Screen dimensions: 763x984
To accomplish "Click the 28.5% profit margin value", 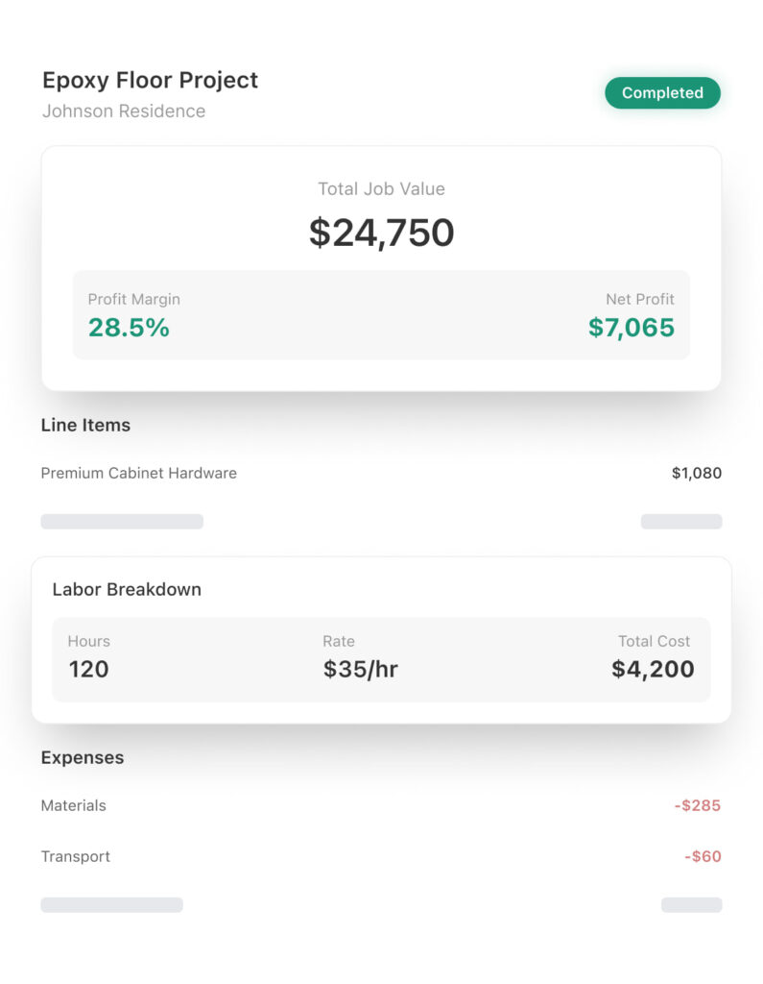I will 129,328.
